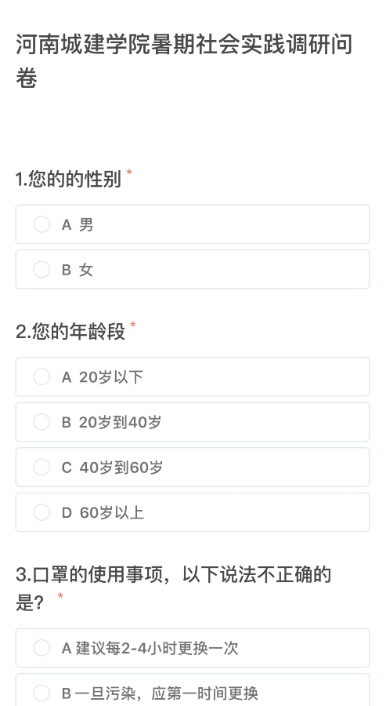Click the red required asterisk beside 性别
Image resolution: width=386 pixels, height=706 pixels.
coord(129,173)
